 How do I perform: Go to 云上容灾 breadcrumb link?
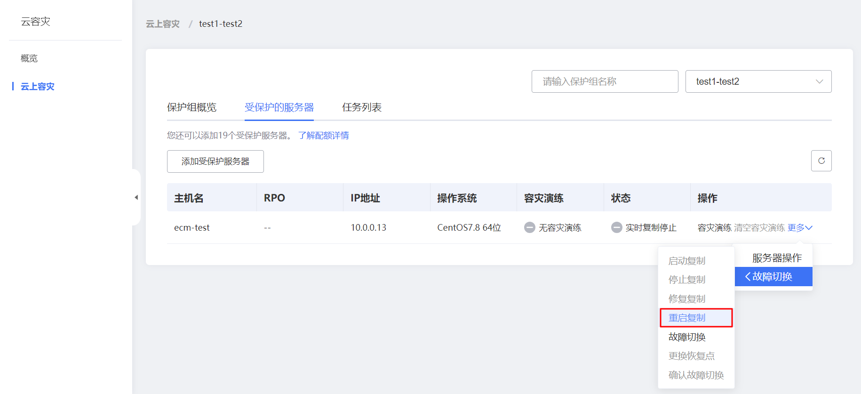[x=162, y=24]
